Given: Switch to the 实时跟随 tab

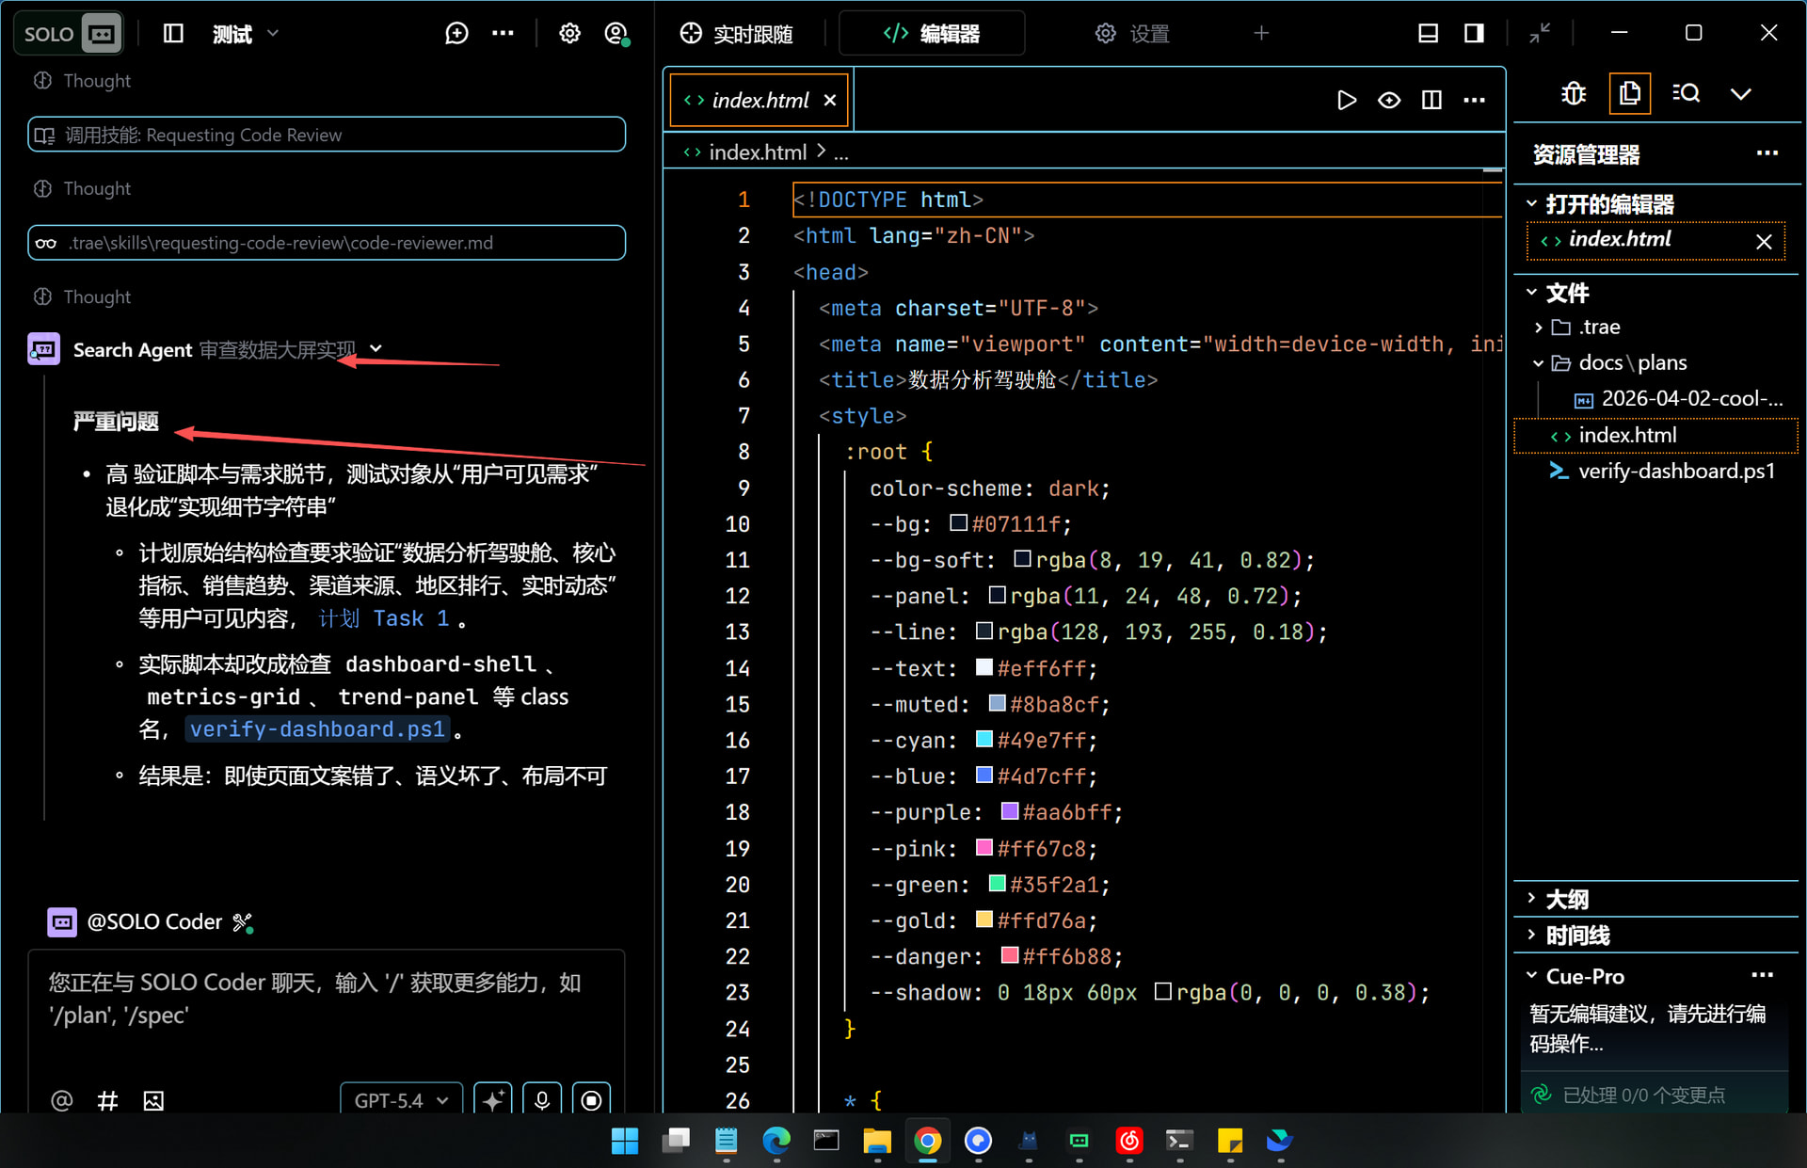Looking at the screenshot, I should (x=737, y=34).
